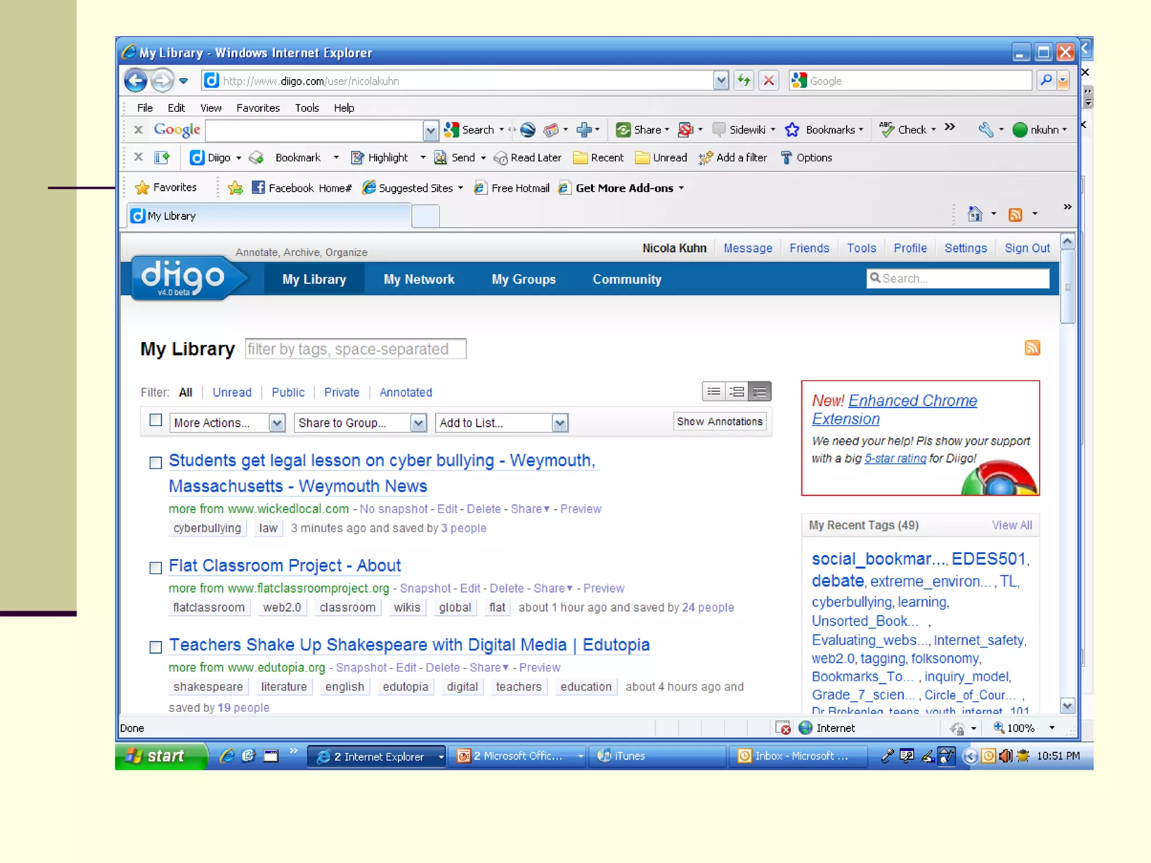Viewport: 1151px width, 863px height.
Task: Click the Refresh page button
Action: [x=744, y=81]
